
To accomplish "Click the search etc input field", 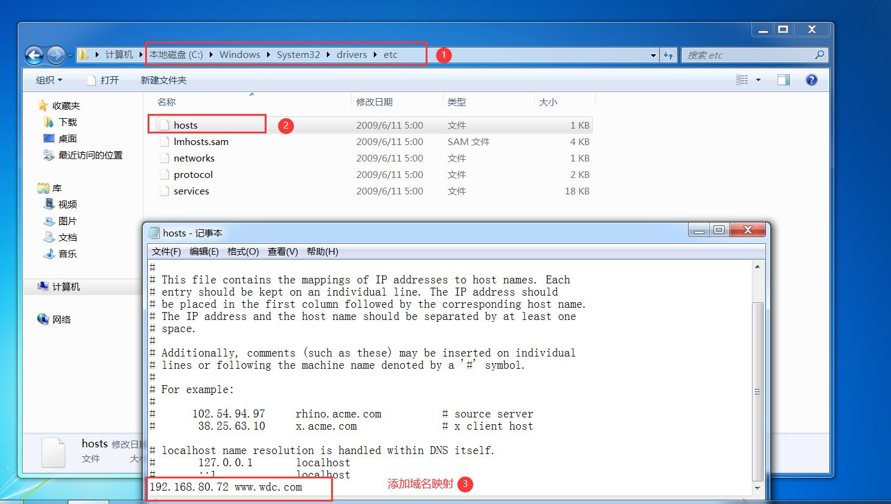I will click(x=748, y=55).
